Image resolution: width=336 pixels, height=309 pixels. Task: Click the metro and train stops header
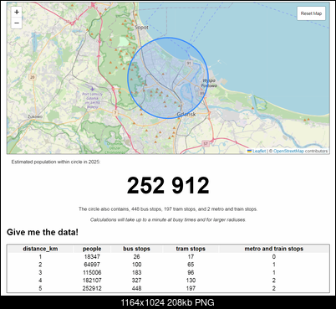pyautogui.click(x=274, y=249)
